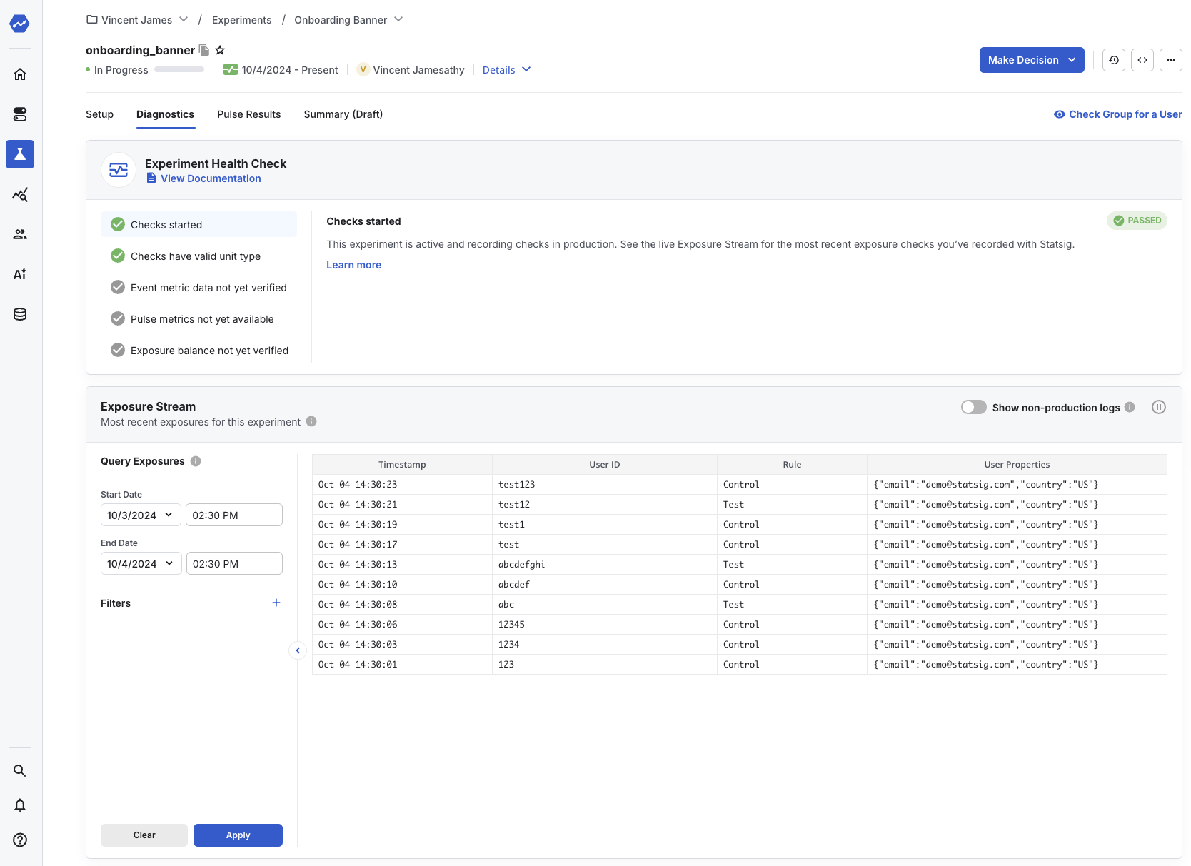The width and height of the screenshot is (1191, 866).
Task: Toggle Show non-production logs switch
Action: point(974,407)
